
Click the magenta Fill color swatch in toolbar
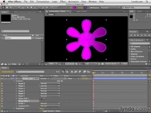[x=74, y=8]
